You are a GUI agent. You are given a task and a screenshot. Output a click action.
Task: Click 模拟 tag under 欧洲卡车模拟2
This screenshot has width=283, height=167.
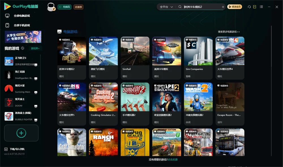pos(61,76)
